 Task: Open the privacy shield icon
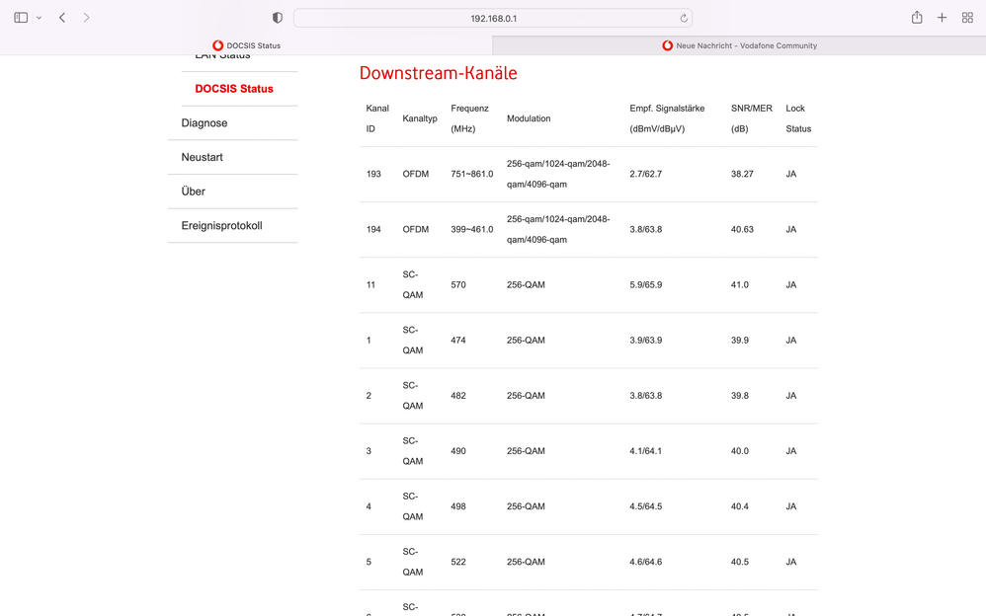click(x=278, y=18)
